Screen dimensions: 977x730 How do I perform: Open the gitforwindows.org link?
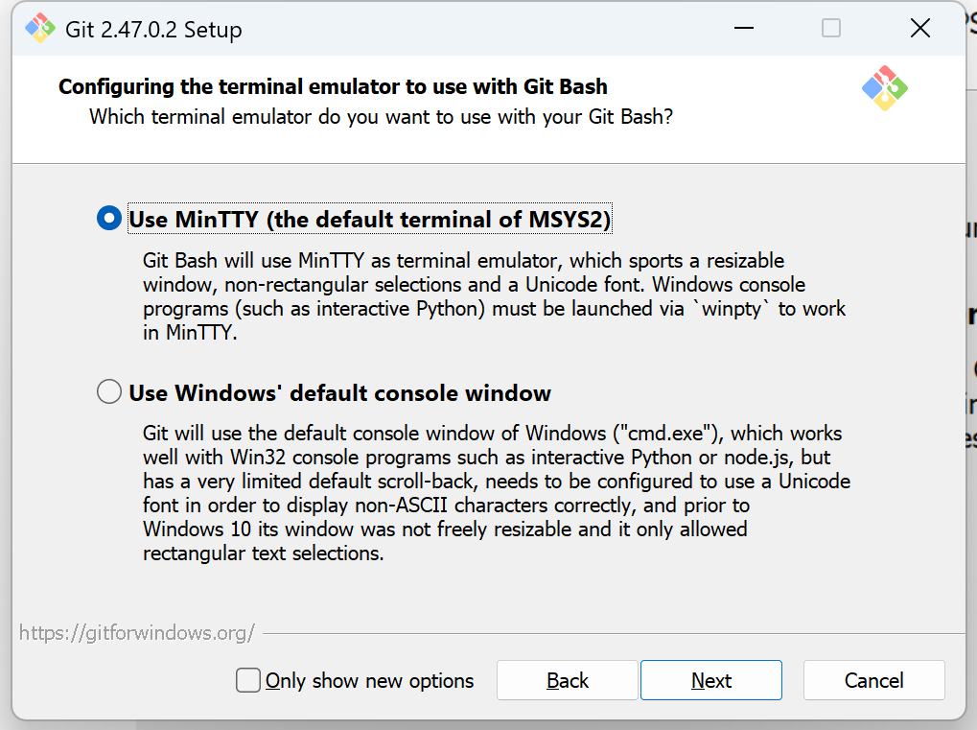tap(137, 633)
